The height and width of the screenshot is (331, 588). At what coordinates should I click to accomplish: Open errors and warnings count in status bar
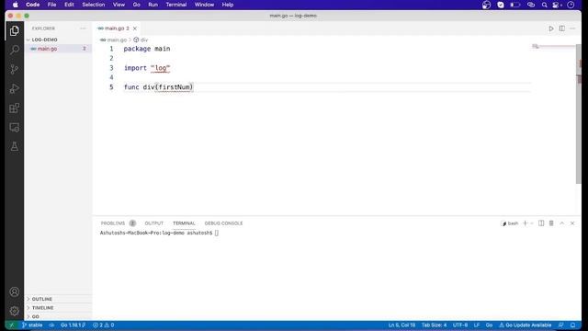pyautogui.click(x=104, y=325)
